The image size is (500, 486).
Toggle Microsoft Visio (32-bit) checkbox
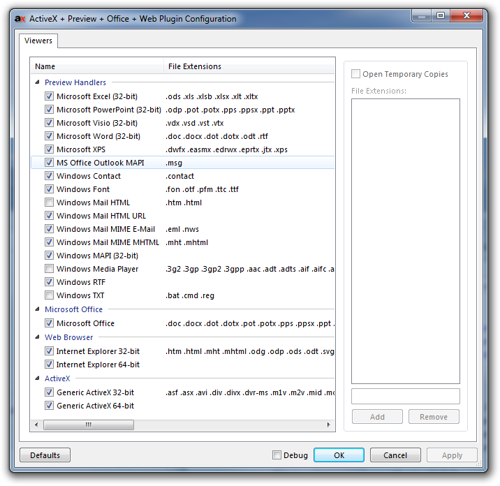49,123
